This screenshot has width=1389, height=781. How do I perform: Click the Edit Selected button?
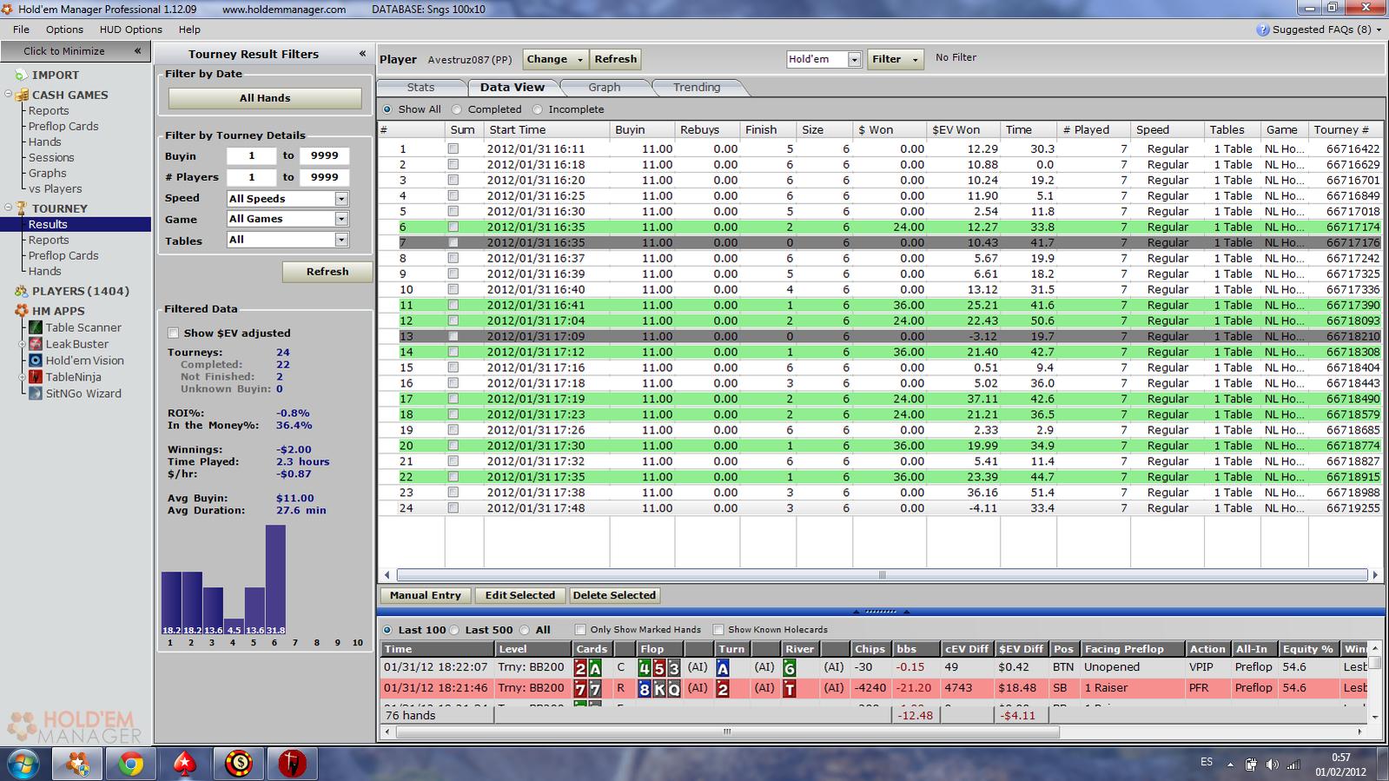coord(519,595)
